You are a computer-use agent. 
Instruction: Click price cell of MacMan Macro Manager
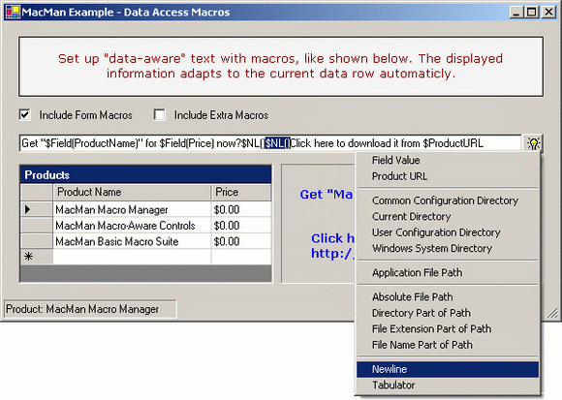tap(241, 209)
